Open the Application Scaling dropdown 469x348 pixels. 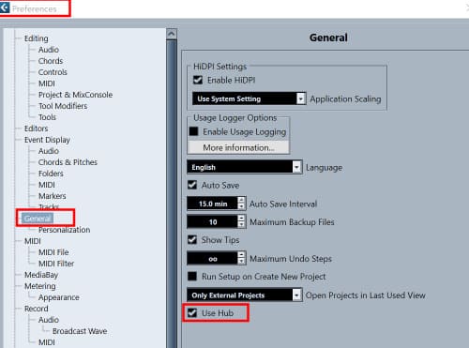249,98
